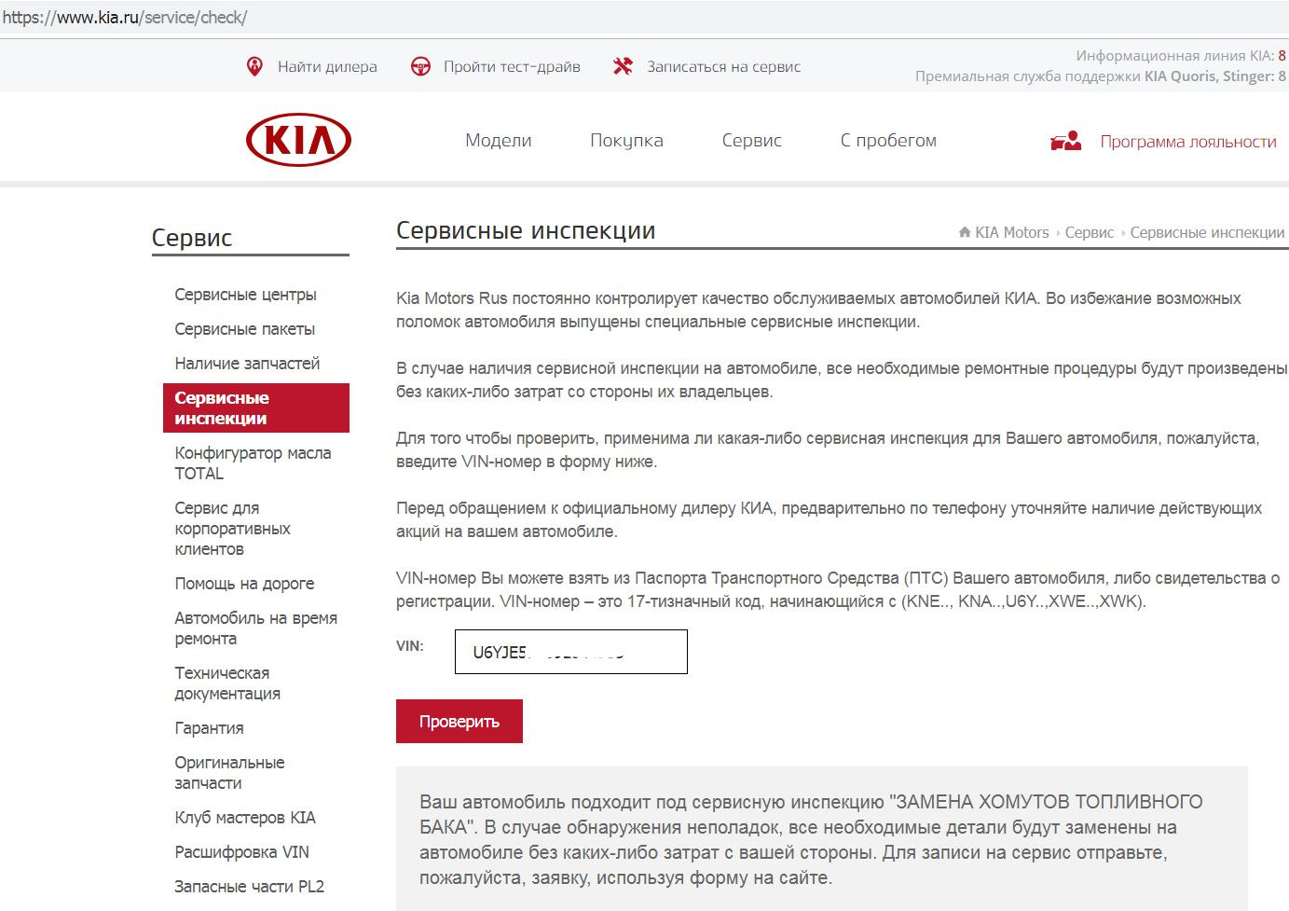This screenshot has width=1289, height=911.
Task: Open Техническая документация in sidebar
Action: point(227,683)
